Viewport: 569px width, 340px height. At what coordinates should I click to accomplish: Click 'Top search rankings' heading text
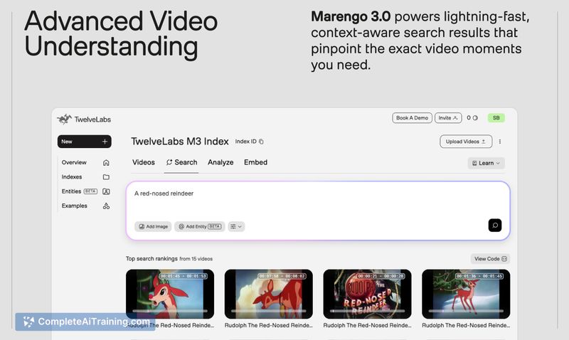pyautogui.click(x=151, y=259)
